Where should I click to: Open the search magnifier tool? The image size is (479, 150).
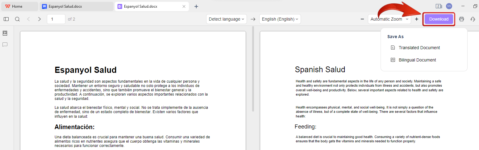[x=17, y=19]
